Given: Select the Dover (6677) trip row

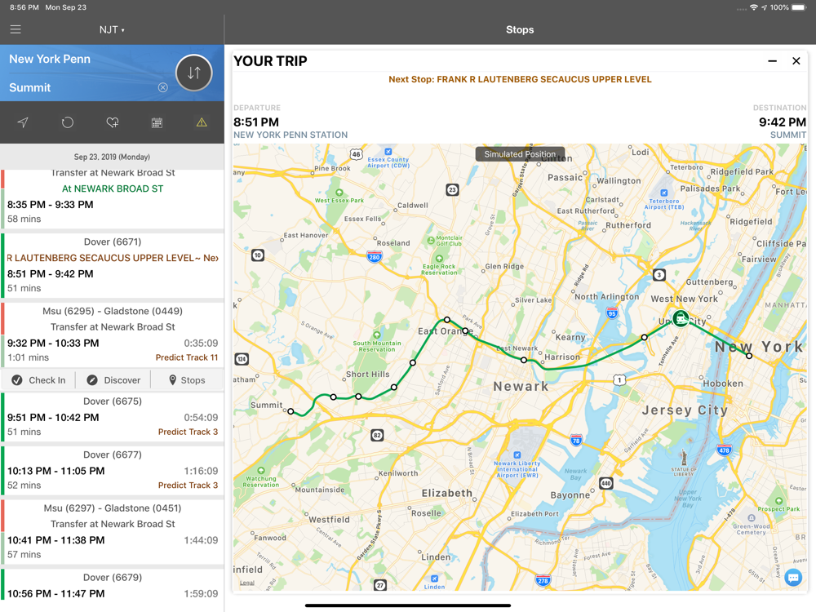Looking at the screenshot, I should click(x=112, y=471).
